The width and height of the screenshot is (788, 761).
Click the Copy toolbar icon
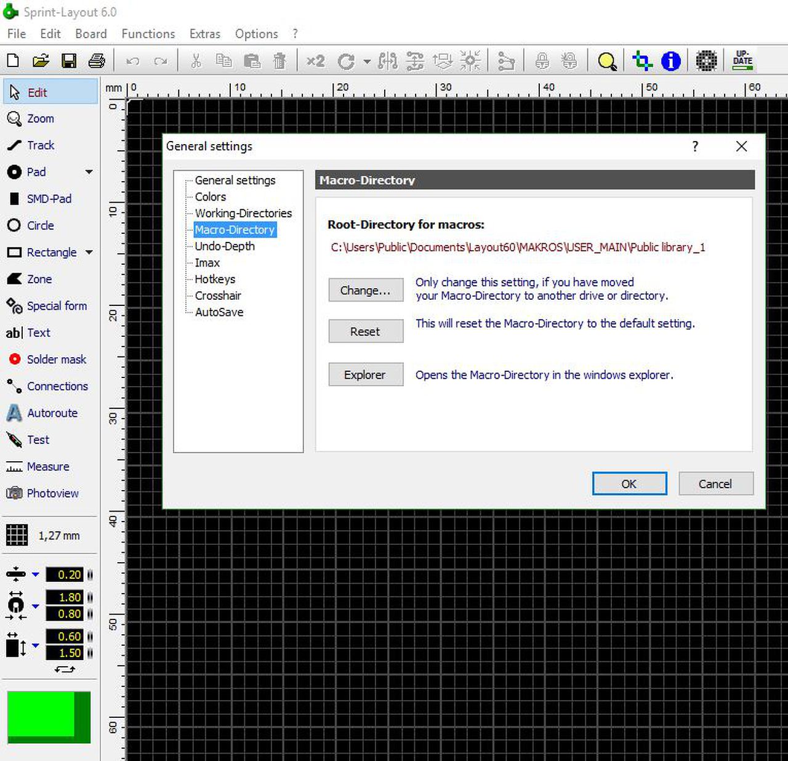[x=223, y=61]
